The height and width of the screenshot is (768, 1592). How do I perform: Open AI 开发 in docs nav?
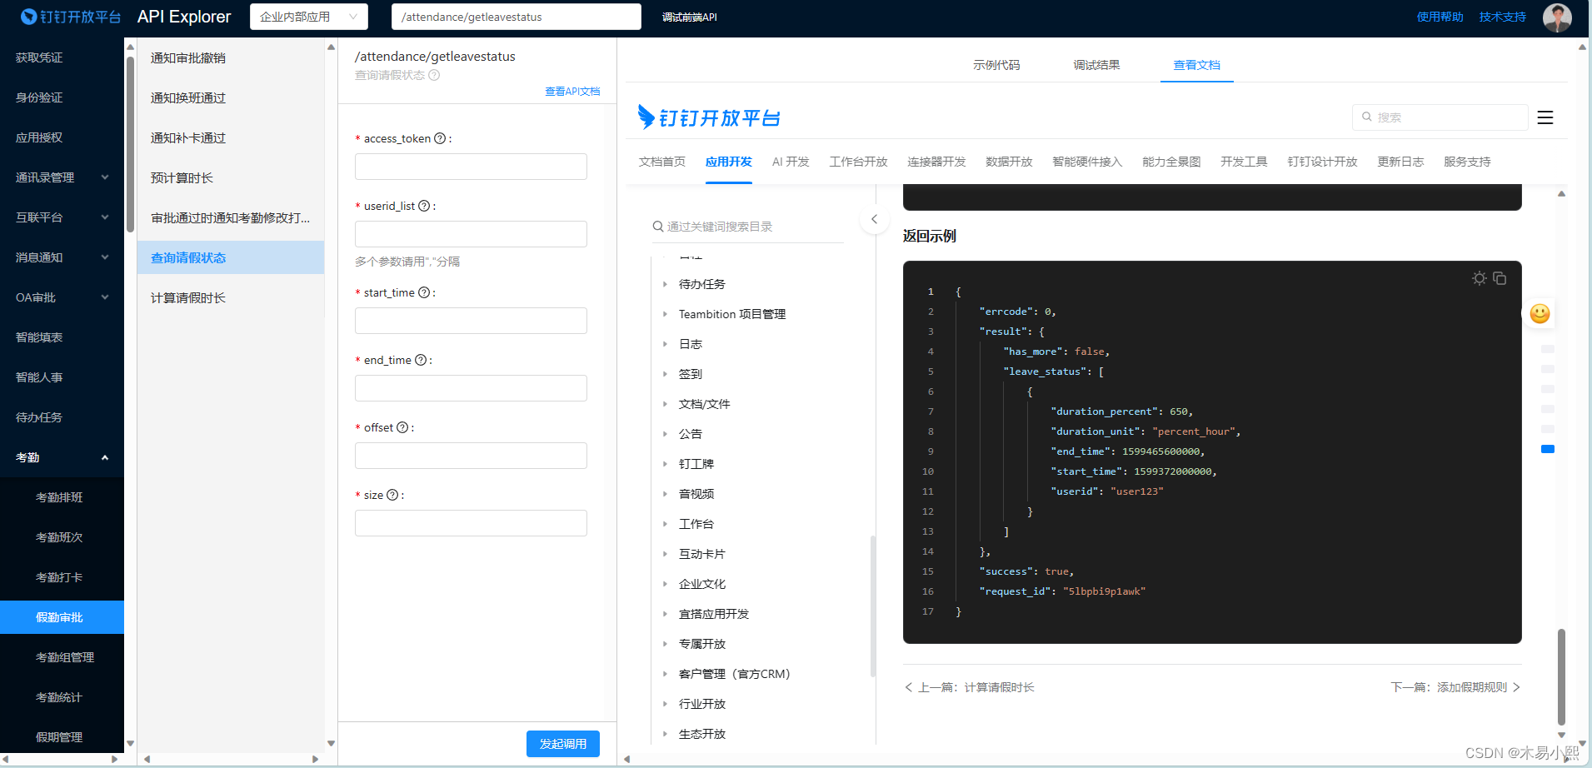[791, 162]
